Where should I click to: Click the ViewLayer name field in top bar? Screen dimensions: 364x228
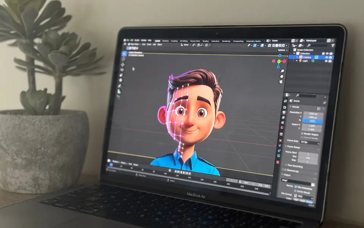click(x=316, y=41)
